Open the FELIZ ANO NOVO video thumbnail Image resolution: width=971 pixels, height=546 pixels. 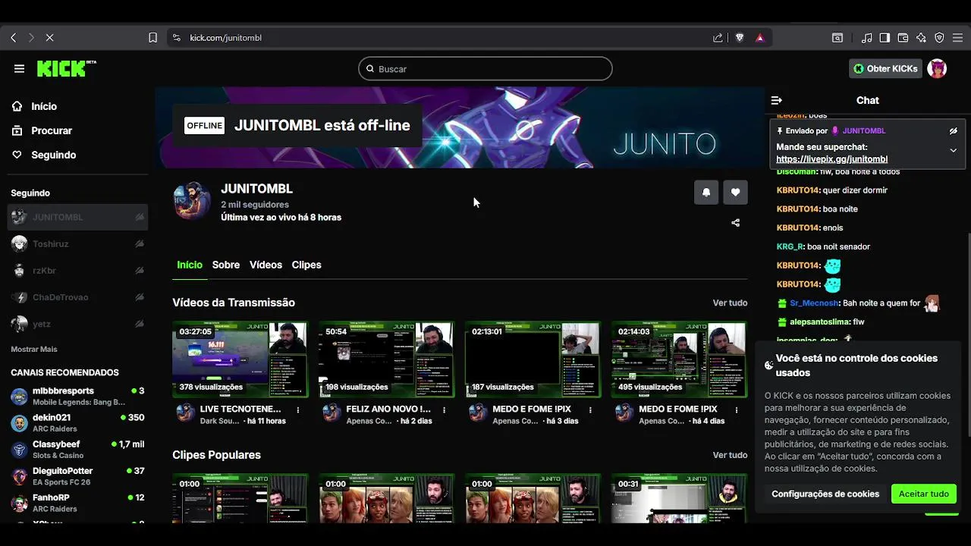tap(387, 359)
